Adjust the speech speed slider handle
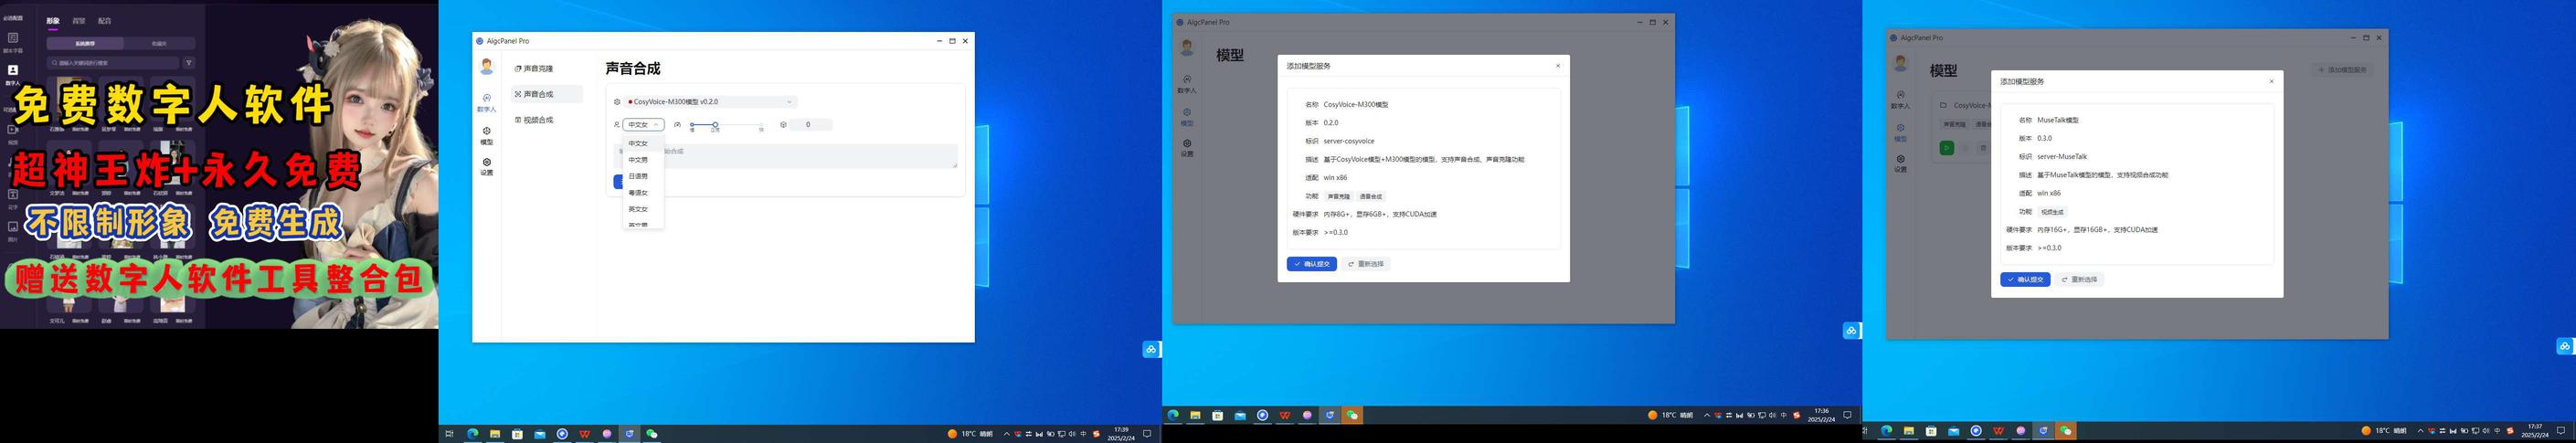 [x=715, y=125]
